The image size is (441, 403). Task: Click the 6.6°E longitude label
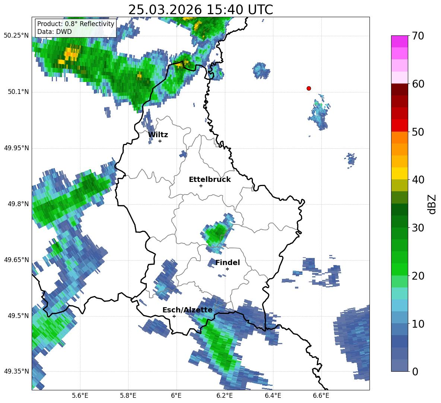click(x=321, y=396)
